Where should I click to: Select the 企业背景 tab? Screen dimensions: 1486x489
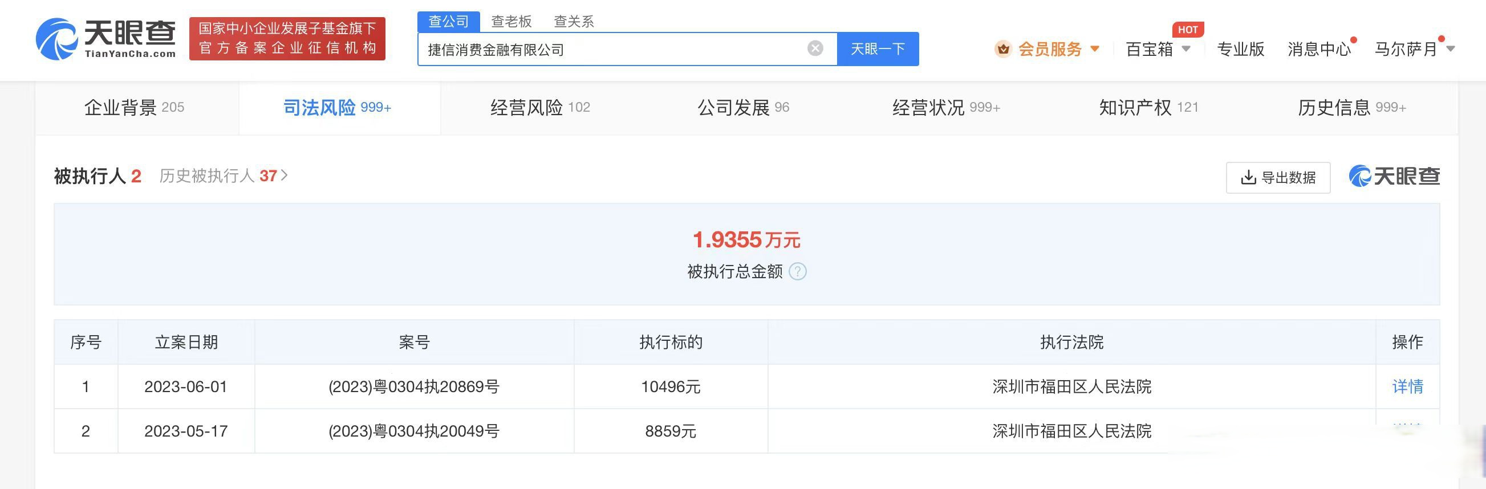pos(135,108)
